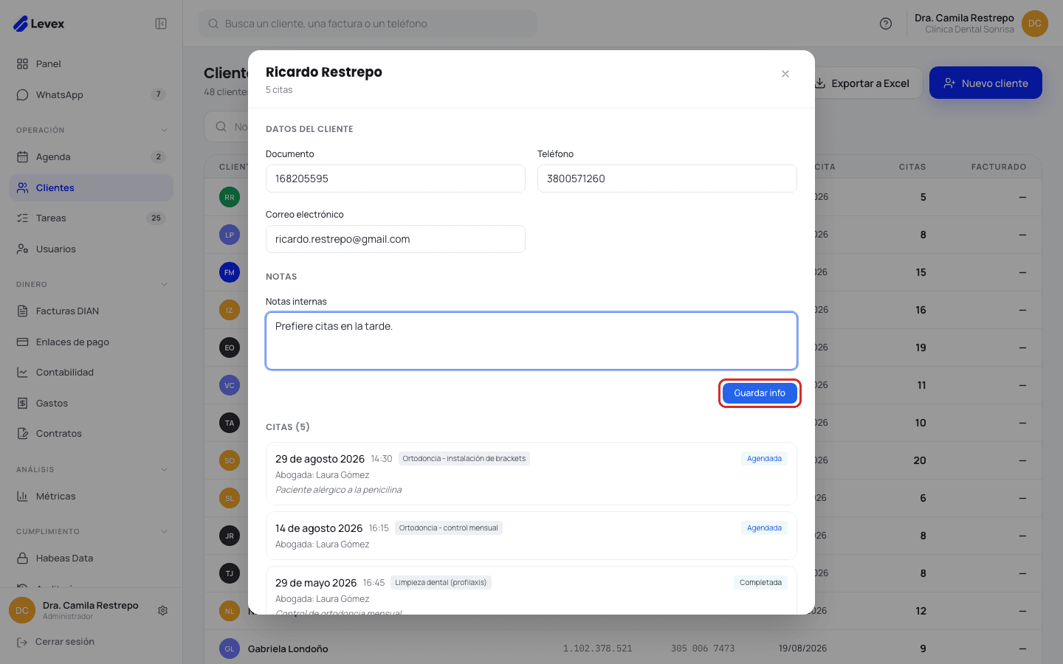Click the Nuevo cliente button
1063x664 pixels.
(x=985, y=83)
